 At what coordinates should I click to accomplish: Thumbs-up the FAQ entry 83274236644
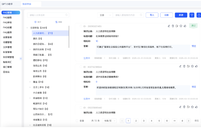(196, 66)
